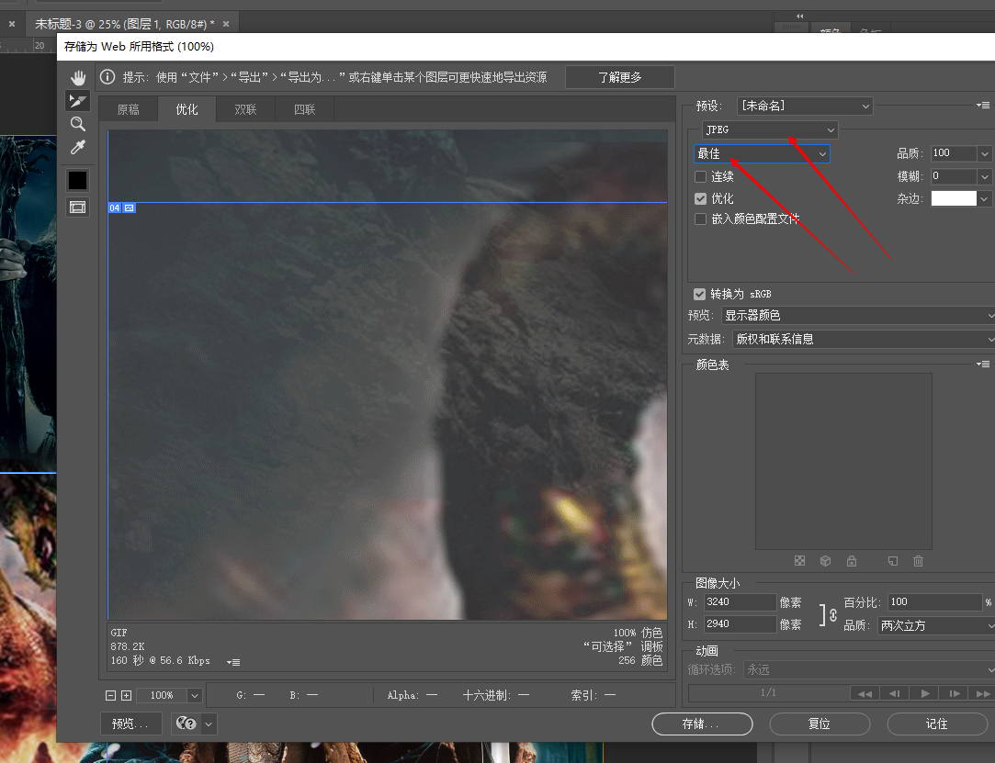Open the 最佳 quality level dropdown
The height and width of the screenshot is (763, 995).
(762, 153)
